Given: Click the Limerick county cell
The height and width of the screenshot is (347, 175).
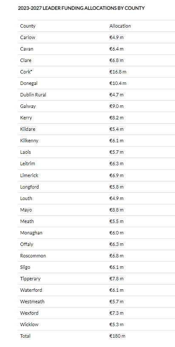Looking at the screenshot, I should tap(29, 175).
